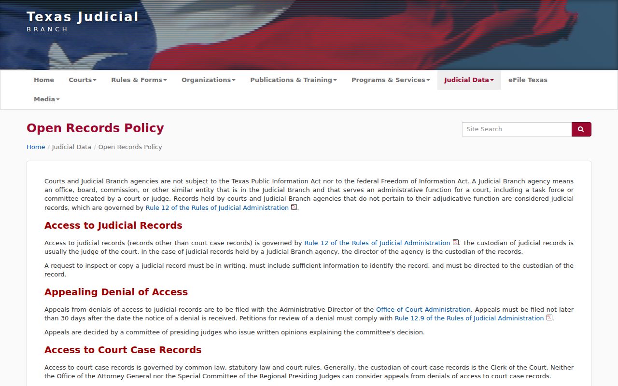
Task: Open eFile Texas menu item
Action: (528, 80)
